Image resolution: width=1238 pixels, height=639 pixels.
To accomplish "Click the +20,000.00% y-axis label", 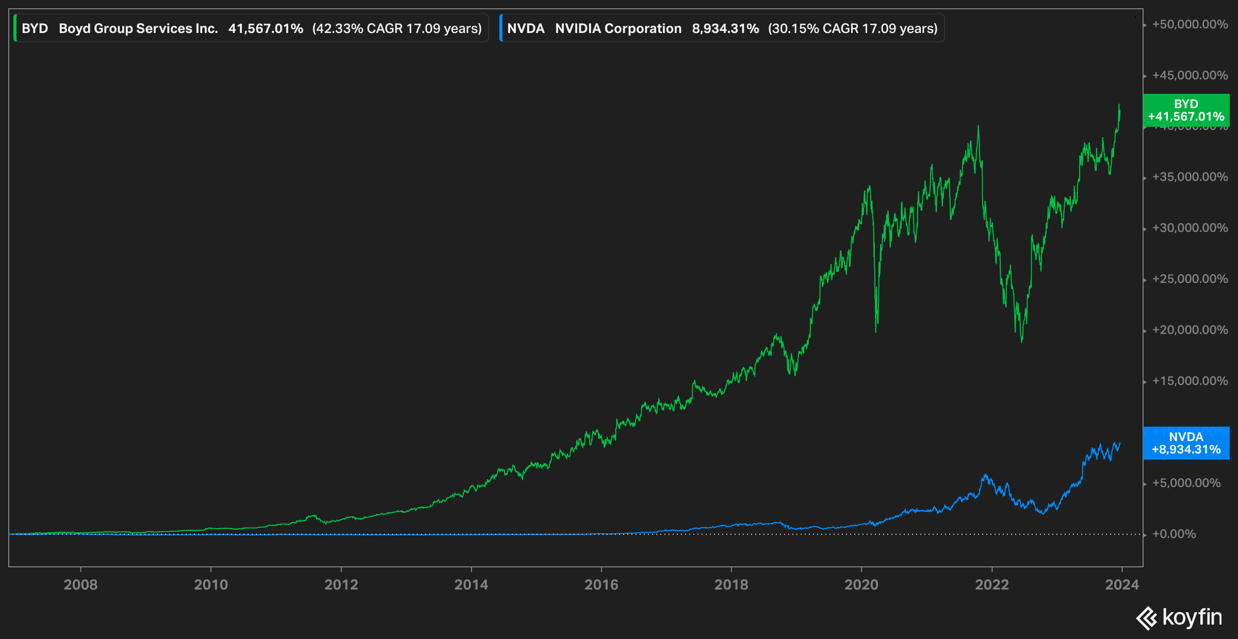I will click(x=1190, y=330).
